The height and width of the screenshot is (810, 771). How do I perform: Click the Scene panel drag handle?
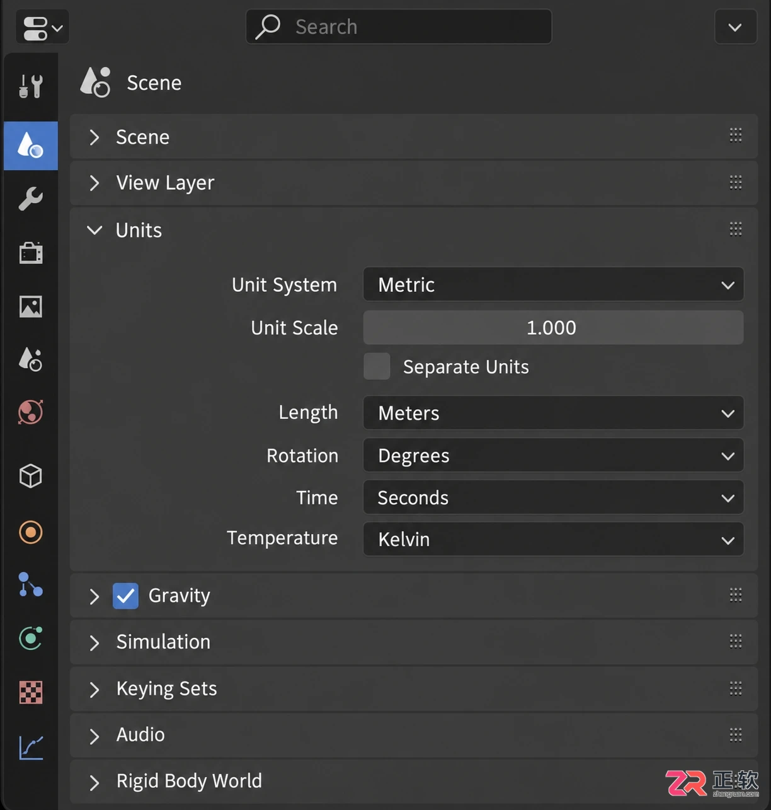(x=736, y=135)
